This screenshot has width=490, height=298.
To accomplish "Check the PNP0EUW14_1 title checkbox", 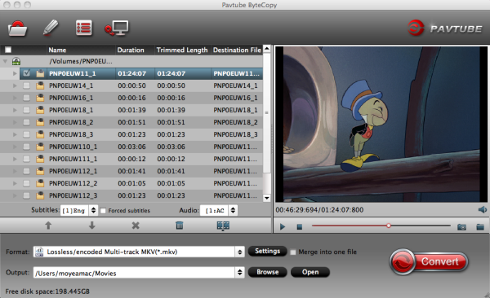I will coord(27,85).
